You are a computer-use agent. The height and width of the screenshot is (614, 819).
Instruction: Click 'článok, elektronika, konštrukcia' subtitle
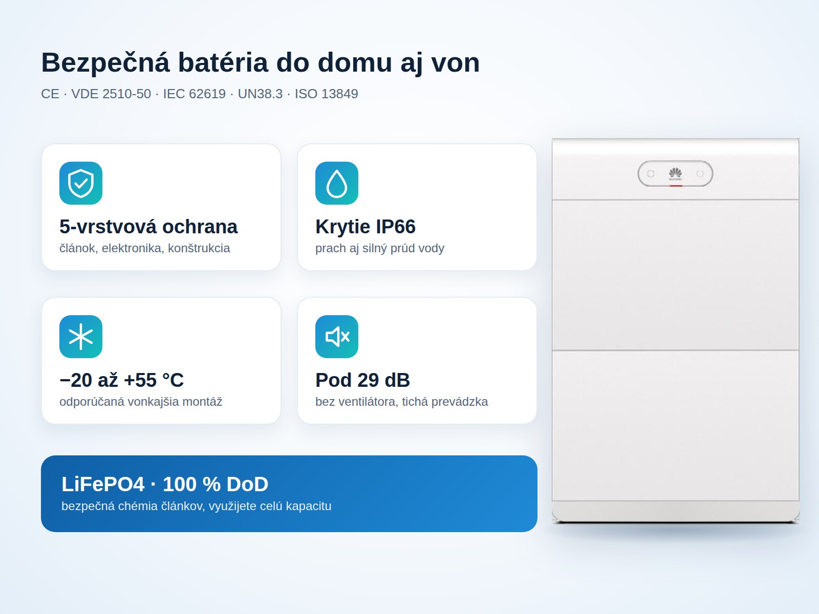tap(144, 248)
